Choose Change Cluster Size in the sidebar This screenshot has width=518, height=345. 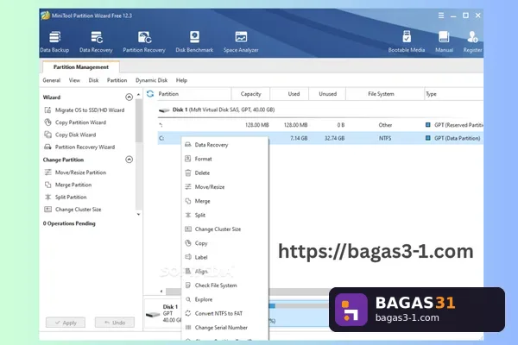tap(73, 210)
